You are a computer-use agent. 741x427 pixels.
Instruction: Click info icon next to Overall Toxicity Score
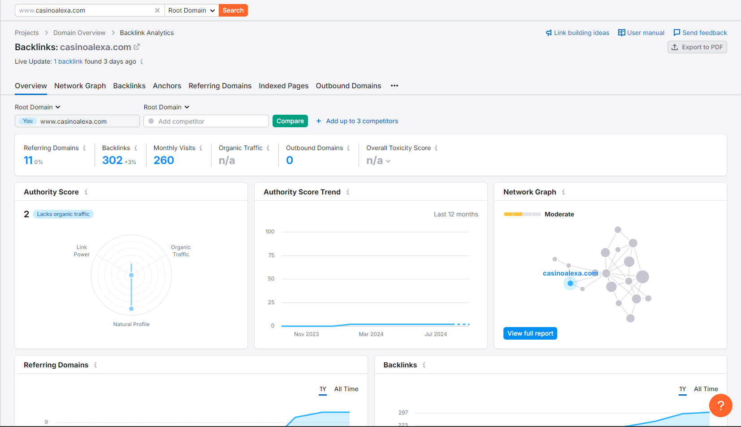click(436, 148)
